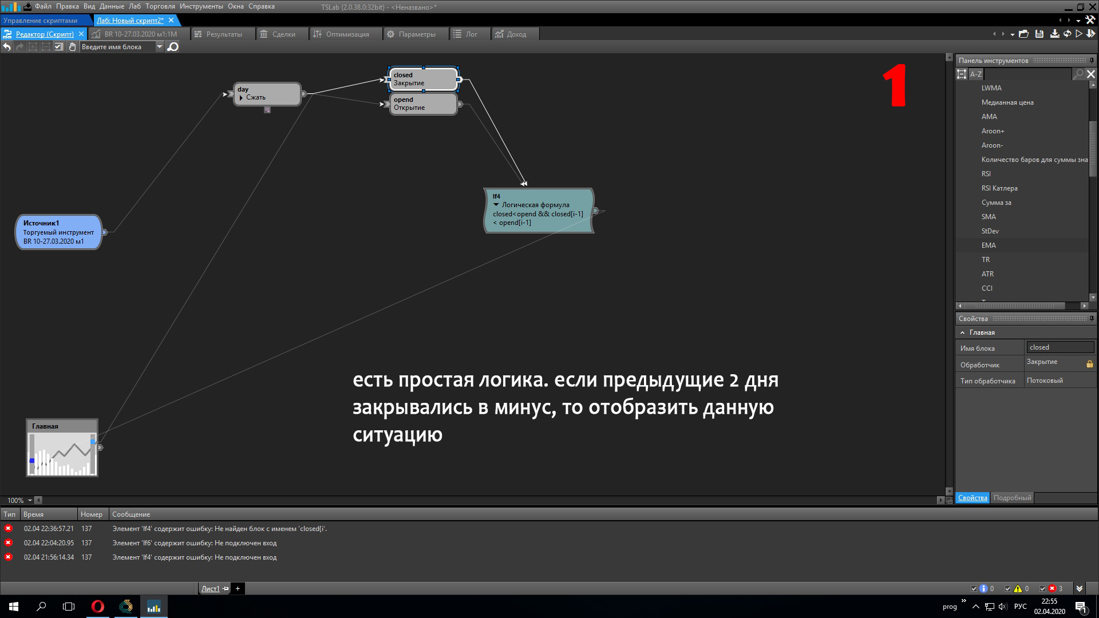Click the refresh/recalculate arrows icon

[x=1068, y=34]
